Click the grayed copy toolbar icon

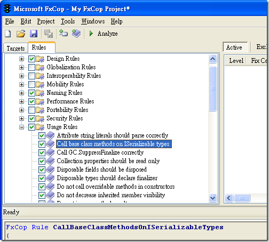[49, 34]
